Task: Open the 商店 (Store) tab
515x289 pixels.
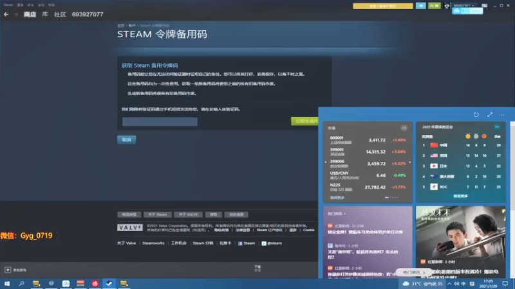Action: pos(30,14)
